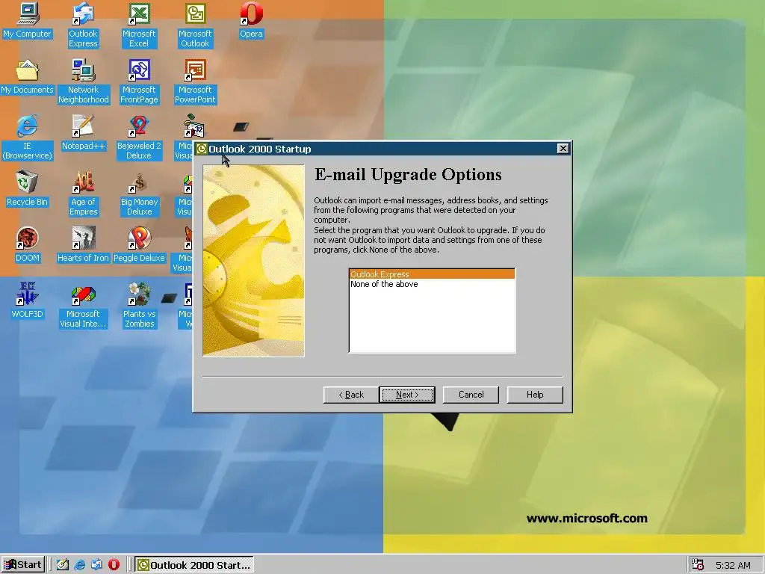The image size is (765, 574).
Task: Click the Outlook 2000 Startup taskbar button
Action: [194, 565]
